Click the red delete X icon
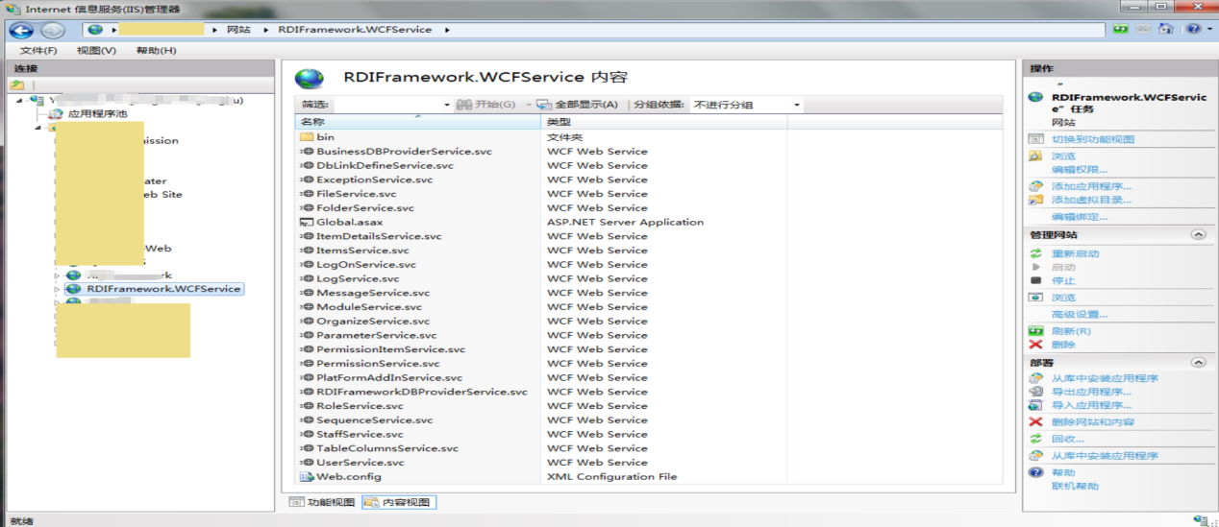 pos(1035,345)
